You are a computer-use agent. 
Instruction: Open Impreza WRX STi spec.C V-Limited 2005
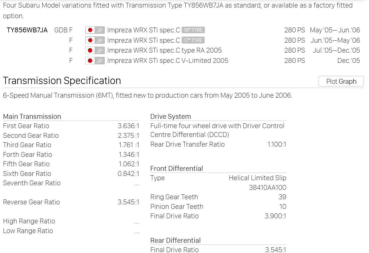[168, 61]
